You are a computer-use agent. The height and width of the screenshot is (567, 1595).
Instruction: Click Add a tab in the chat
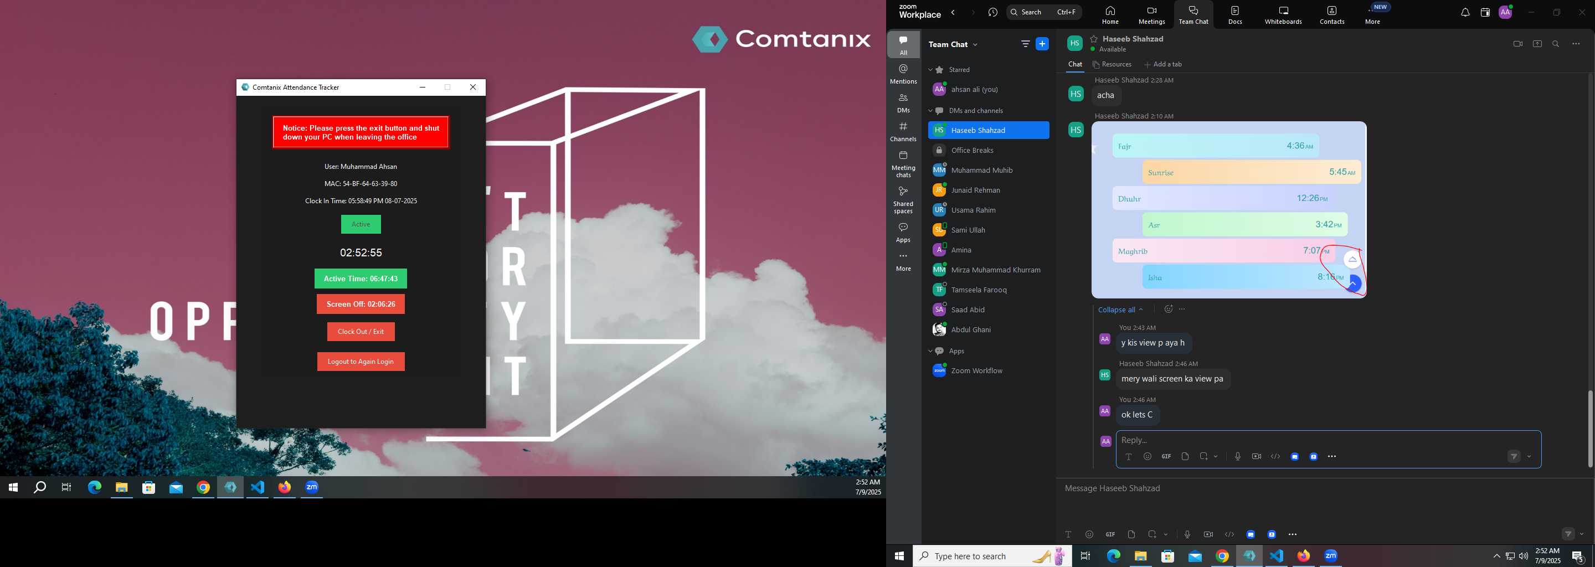1163,64
